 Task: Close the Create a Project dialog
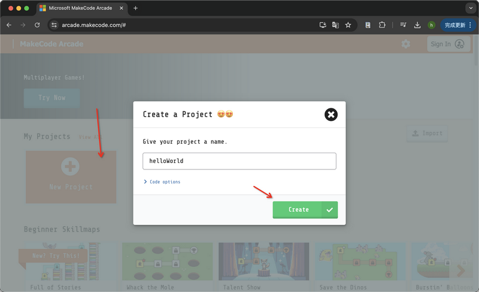coord(331,114)
